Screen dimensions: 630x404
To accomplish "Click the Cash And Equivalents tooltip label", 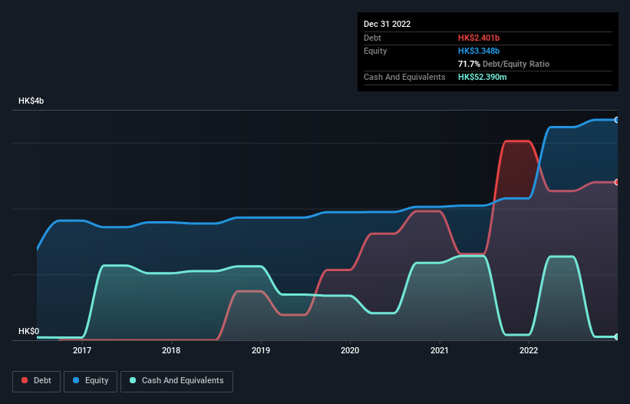I will pos(404,77).
